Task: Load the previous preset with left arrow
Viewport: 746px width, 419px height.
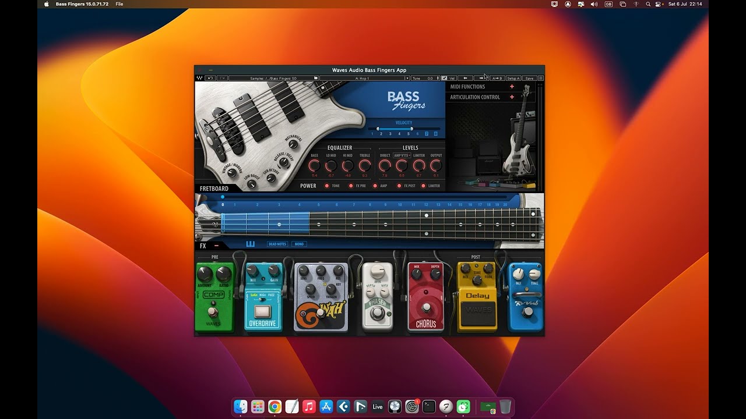Action: [465, 78]
